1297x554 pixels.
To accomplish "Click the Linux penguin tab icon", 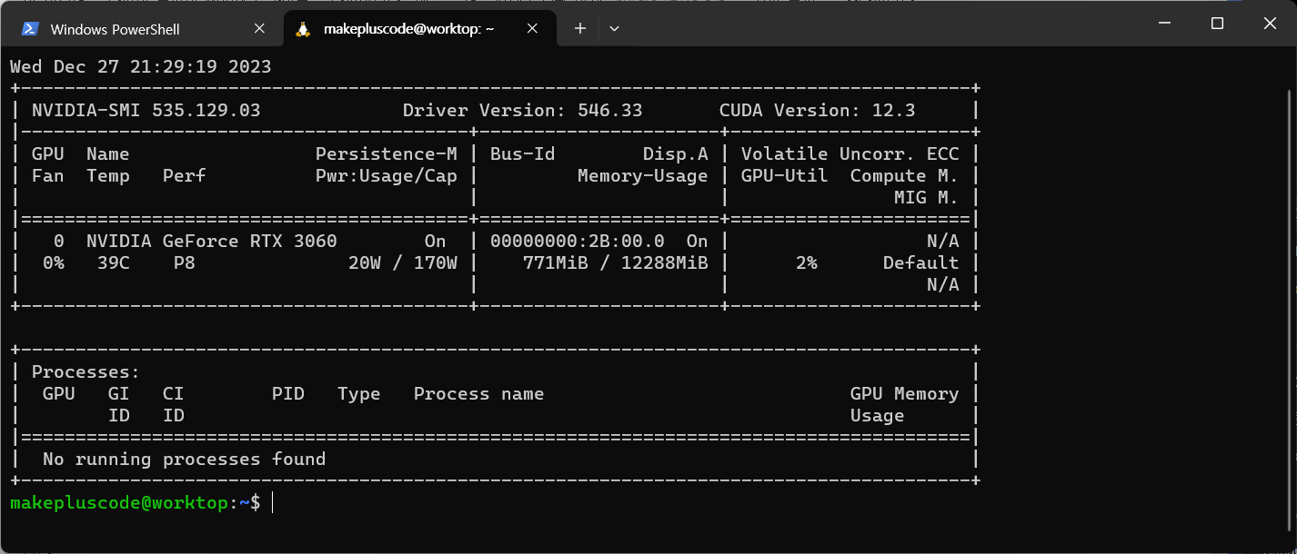I will click(305, 29).
